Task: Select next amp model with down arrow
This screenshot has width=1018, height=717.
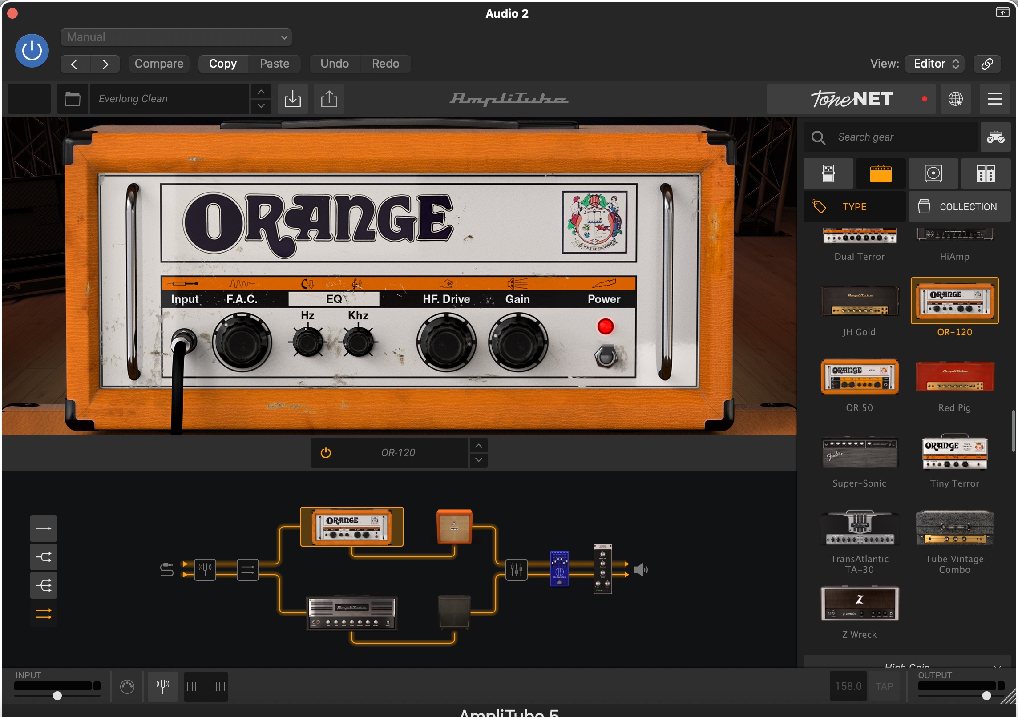Action: tap(478, 460)
